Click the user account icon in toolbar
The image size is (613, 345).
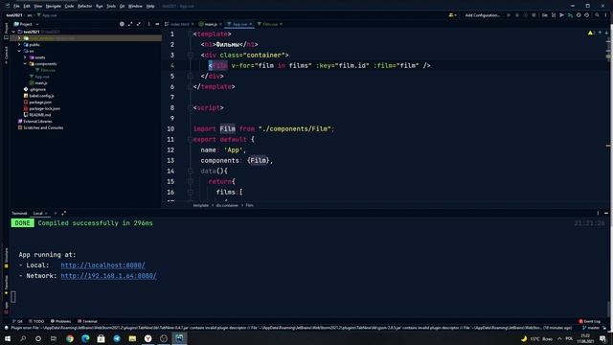[452, 15]
